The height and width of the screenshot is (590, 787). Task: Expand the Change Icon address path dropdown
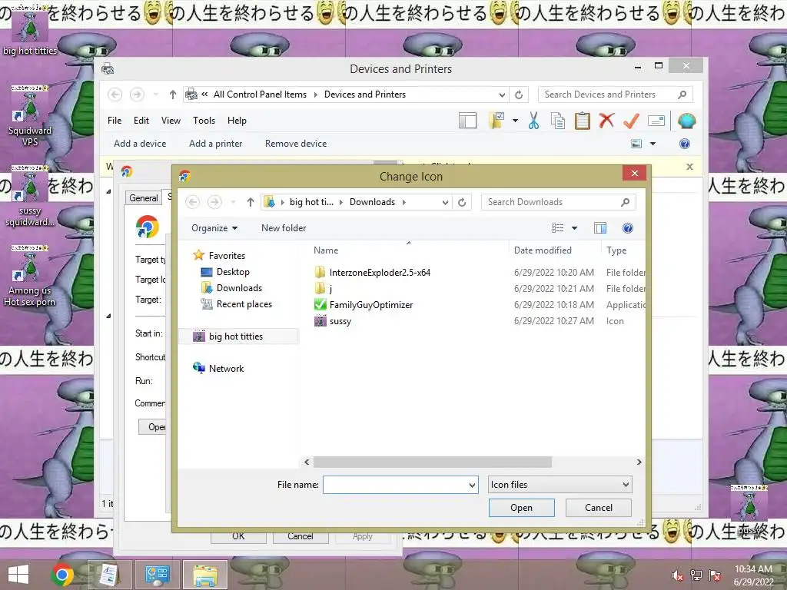coord(445,202)
